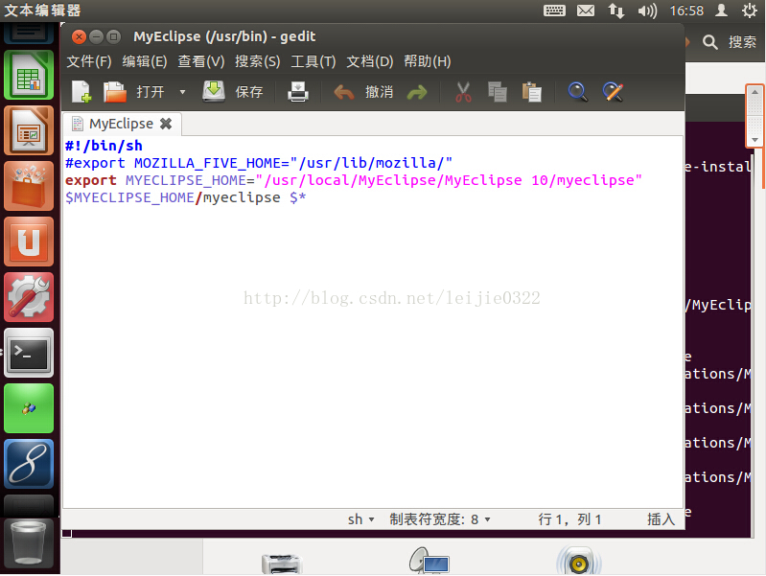The image size is (766, 576).
Task: Launch LibreOffice Calc from launcher
Action: pyautogui.click(x=29, y=75)
